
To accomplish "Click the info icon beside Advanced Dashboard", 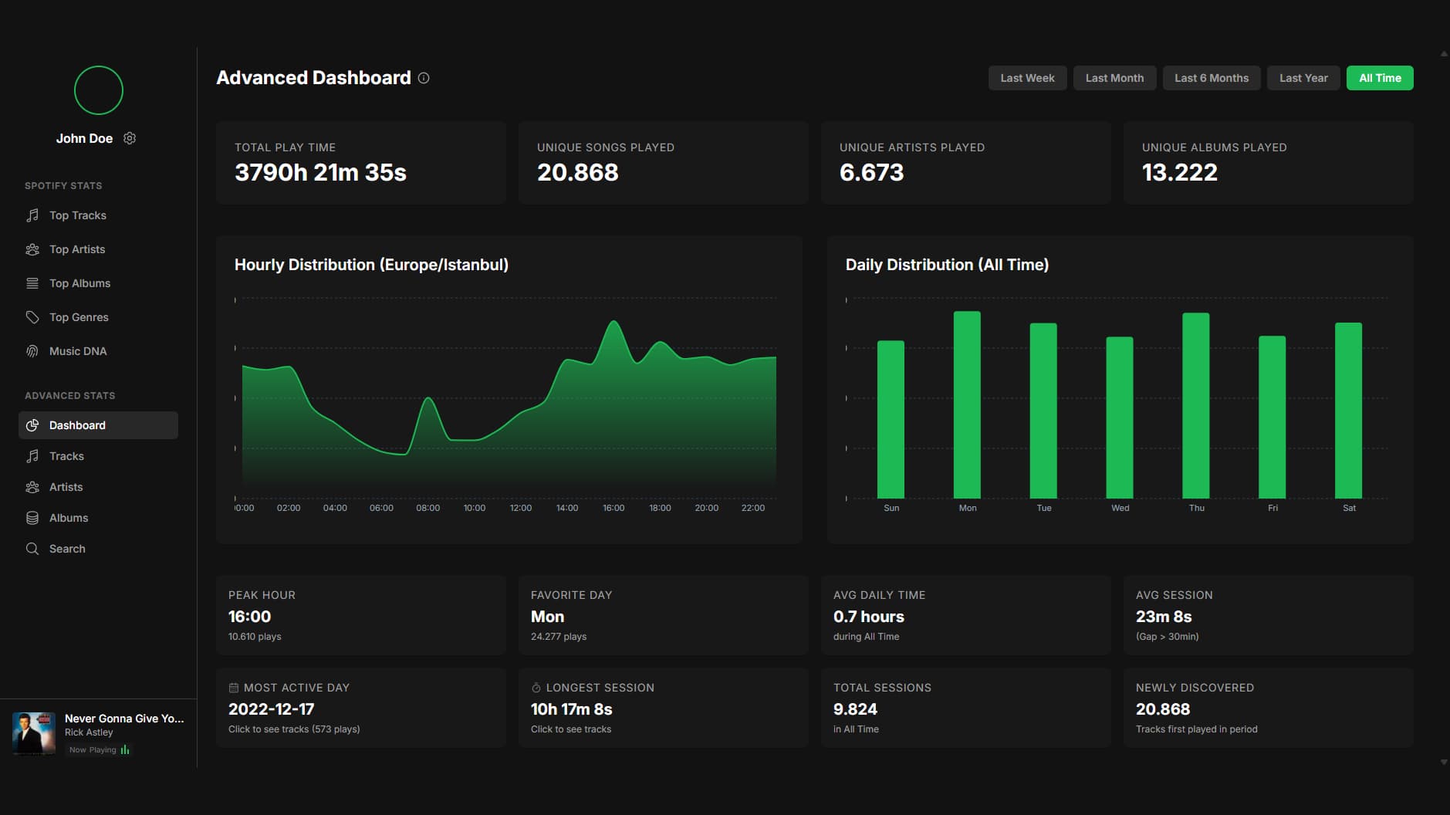I will [424, 78].
